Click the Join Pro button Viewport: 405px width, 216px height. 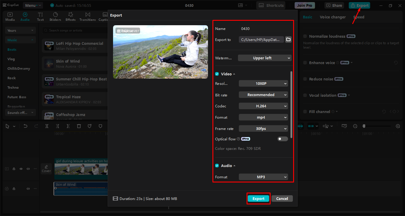(304, 5)
